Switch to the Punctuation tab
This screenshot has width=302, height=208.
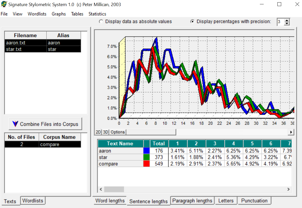tap(254, 200)
